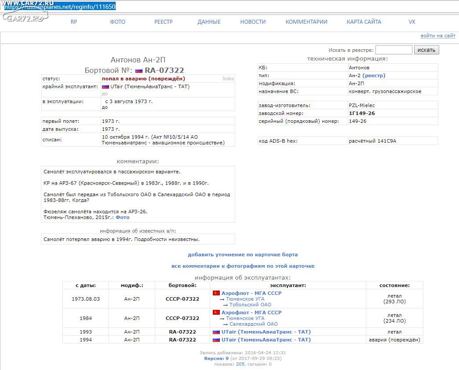Click the comment 'Самолёт эксплуатировался в пассажирском варианте.'
This screenshot has width=459, height=370.
[x=112, y=172]
